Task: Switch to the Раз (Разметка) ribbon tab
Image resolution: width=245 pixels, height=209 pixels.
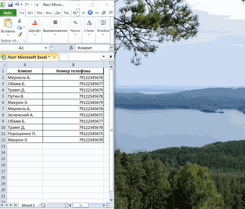Action: 39,13
